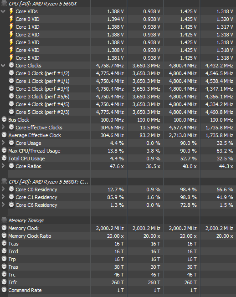Click the lightning bolt icon for Core 3 VID
236x297 pixels.
tap(11, 42)
